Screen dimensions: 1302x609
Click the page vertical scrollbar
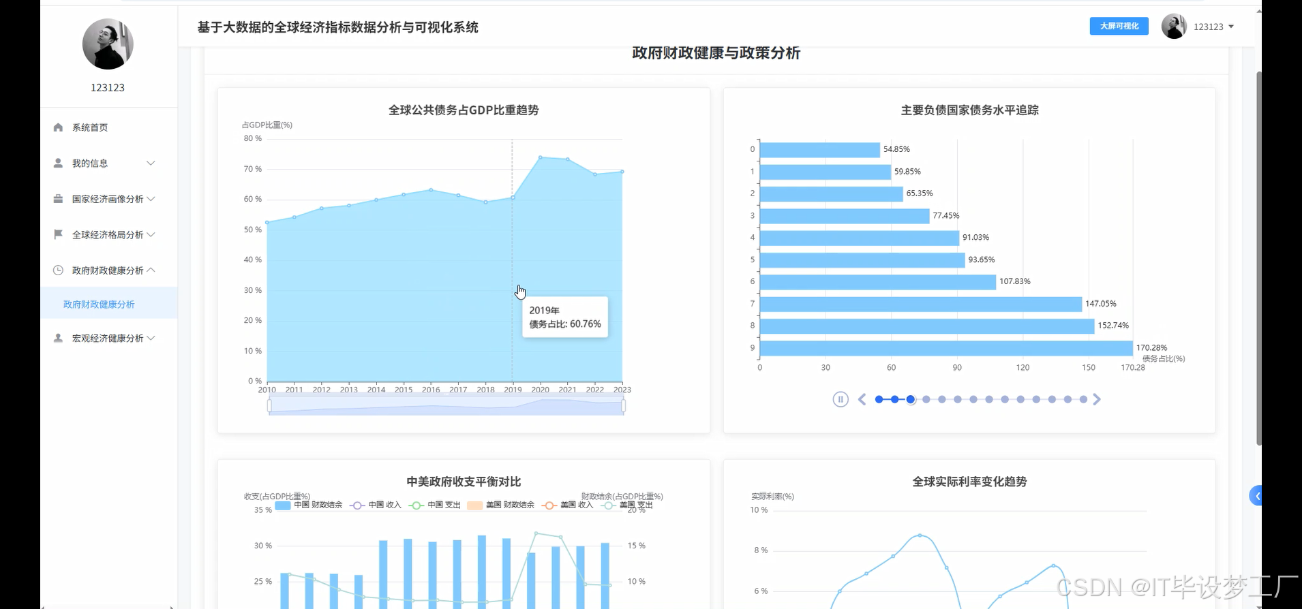tap(1259, 257)
